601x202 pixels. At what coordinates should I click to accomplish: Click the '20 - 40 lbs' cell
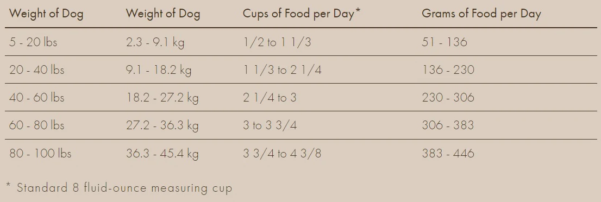[37, 70]
